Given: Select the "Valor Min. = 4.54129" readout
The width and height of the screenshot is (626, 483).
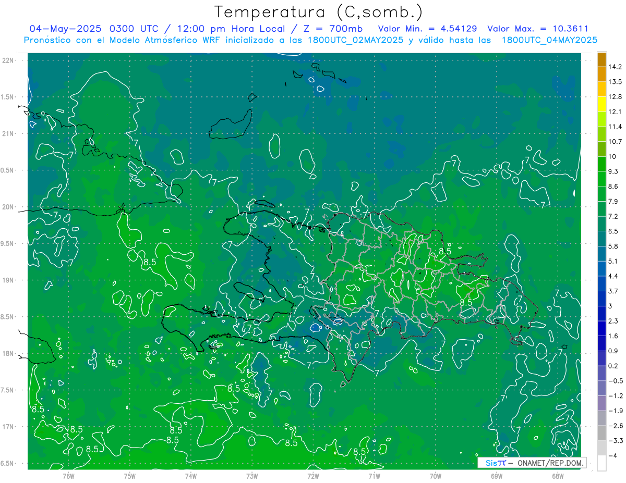Looking at the screenshot, I should click(427, 29).
